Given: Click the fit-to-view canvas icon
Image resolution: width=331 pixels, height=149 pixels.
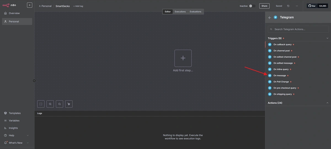Looking at the screenshot, I should 41,104.
